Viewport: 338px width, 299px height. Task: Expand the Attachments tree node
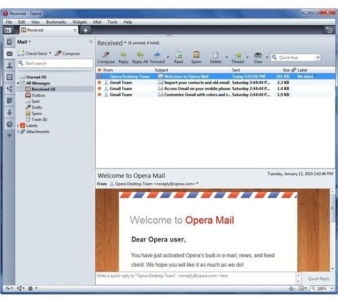point(18,131)
